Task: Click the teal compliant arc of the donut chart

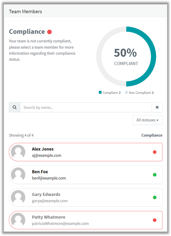Action: pos(153,56)
